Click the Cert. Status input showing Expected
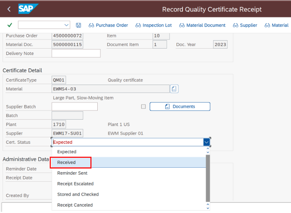This screenshot has height=213, width=291. (x=128, y=142)
